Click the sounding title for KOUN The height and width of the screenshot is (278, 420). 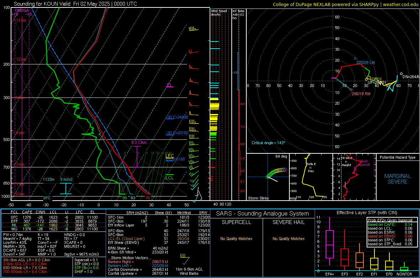pos(75,4)
